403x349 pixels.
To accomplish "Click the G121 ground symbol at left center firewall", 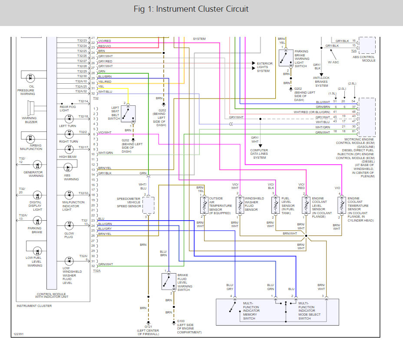I will pos(148,323).
